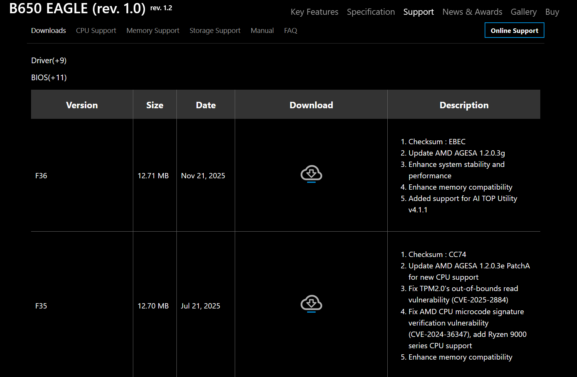The image size is (577, 377).
Task: Click the Buy link
Action: click(x=552, y=12)
